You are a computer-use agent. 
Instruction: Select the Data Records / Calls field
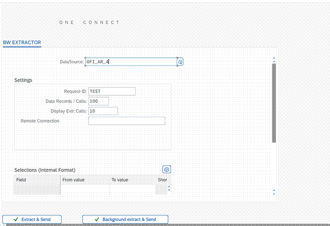point(99,101)
